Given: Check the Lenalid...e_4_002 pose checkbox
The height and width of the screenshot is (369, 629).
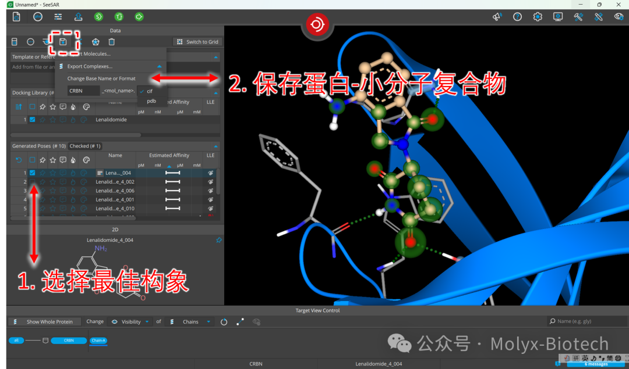Looking at the screenshot, I should click(x=32, y=182).
